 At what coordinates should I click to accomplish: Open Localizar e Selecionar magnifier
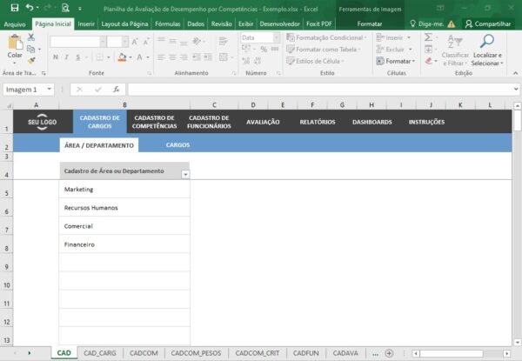(x=487, y=50)
